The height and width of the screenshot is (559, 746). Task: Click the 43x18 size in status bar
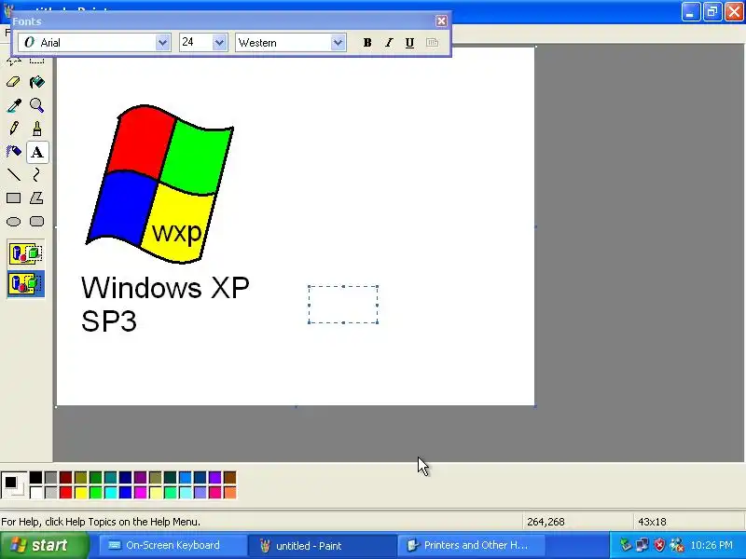coord(652,522)
